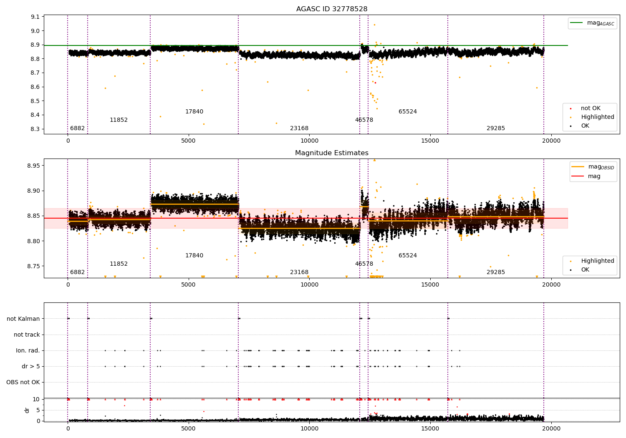This screenshot has height=438, width=626.
Task: Click obsid label 65524 in top plot
Action: click(408, 112)
